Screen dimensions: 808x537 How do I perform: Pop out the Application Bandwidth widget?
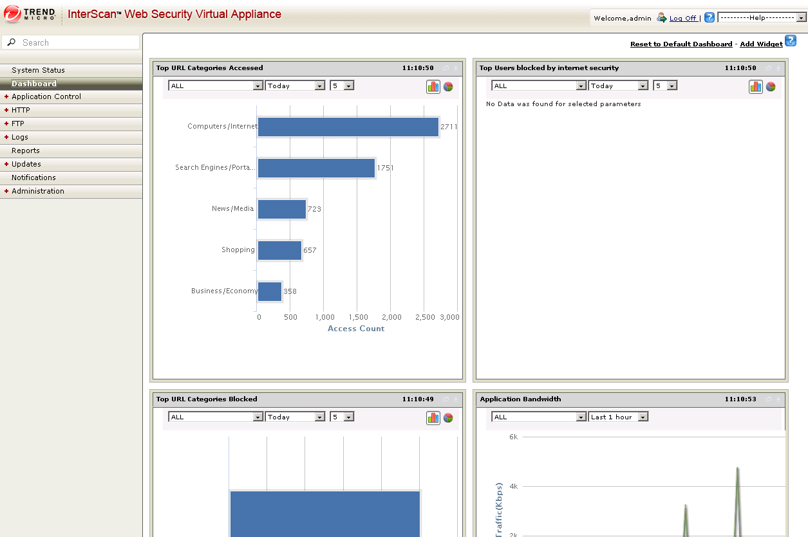tap(768, 399)
